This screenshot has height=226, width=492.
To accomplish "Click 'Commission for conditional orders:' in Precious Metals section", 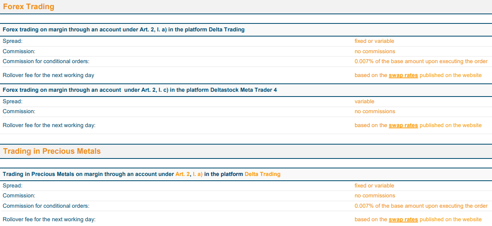I will (46, 206).
